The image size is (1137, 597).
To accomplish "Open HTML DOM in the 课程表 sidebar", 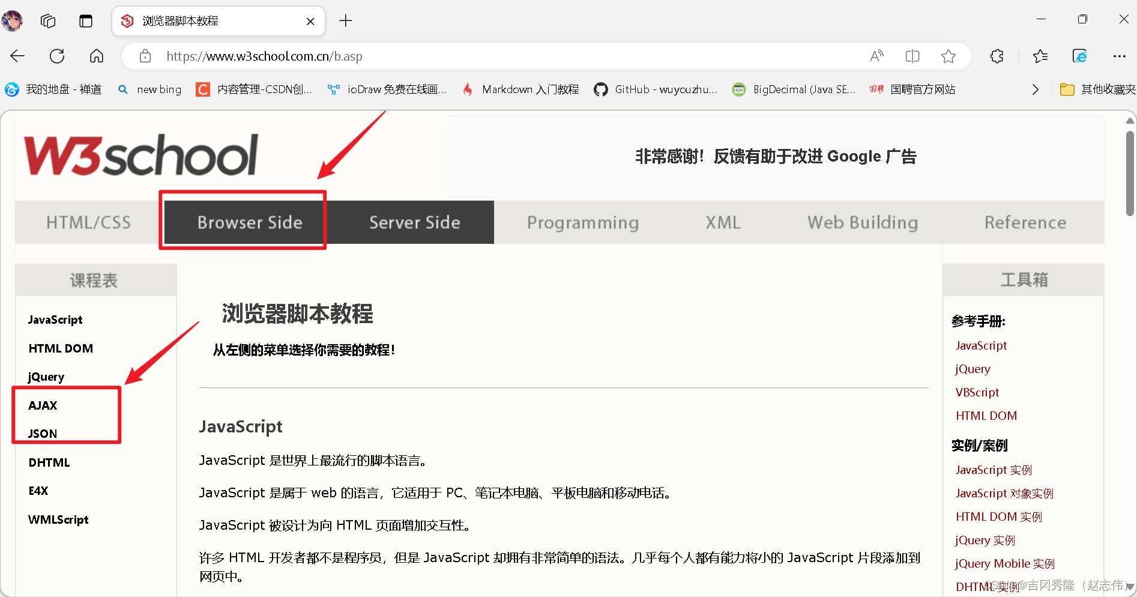I will coord(61,348).
